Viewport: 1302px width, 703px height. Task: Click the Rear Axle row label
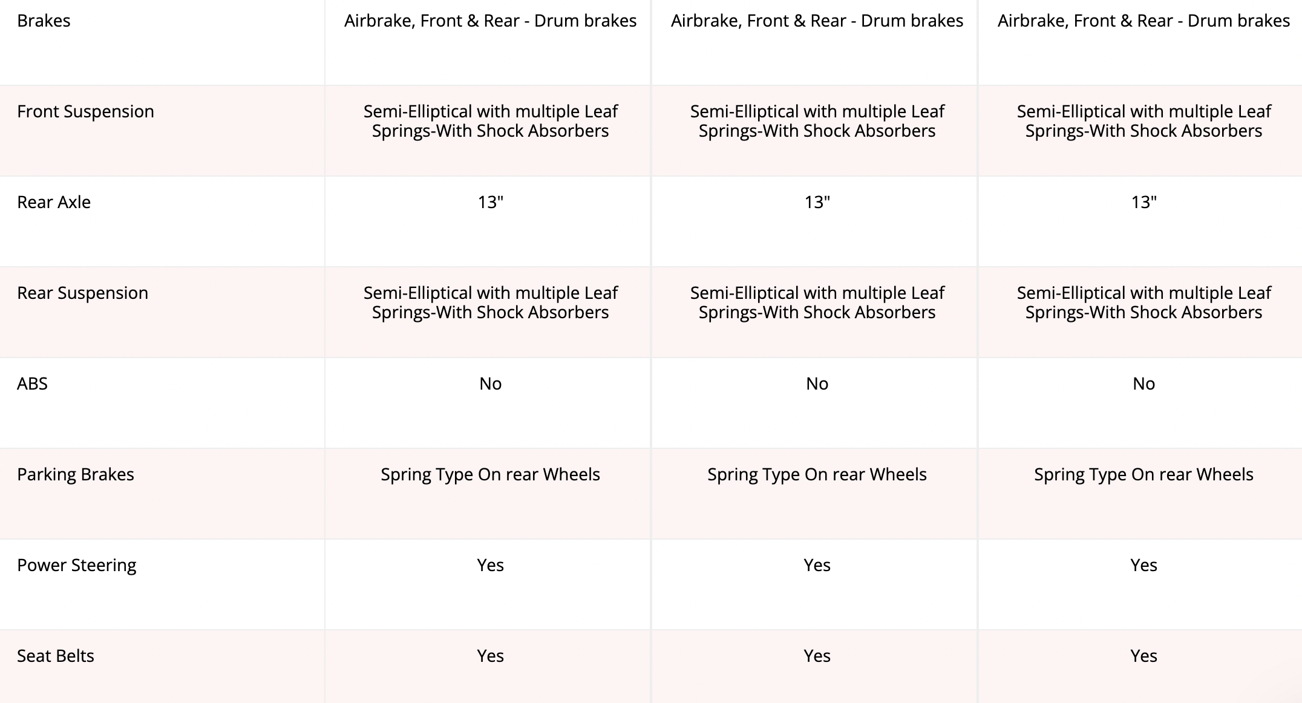[54, 202]
